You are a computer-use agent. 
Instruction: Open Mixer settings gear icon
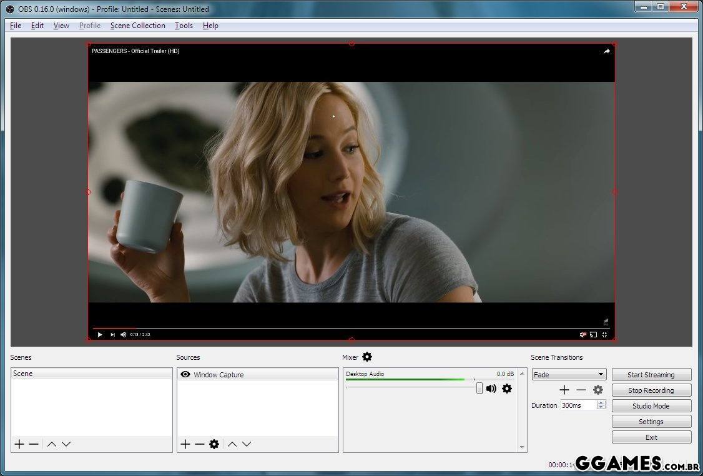point(367,357)
